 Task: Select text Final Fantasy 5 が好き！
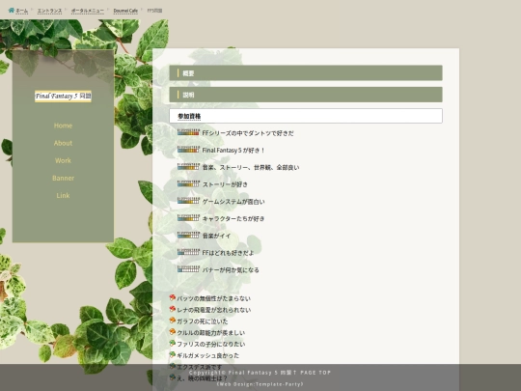click(x=233, y=151)
